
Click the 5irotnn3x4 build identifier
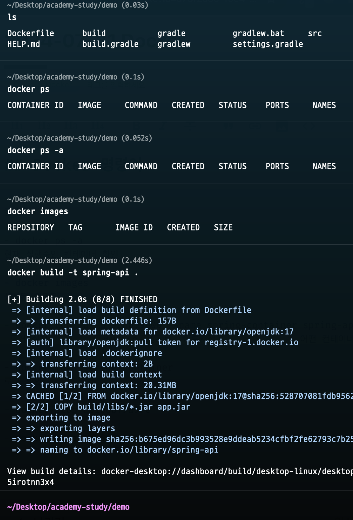click(x=31, y=482)
